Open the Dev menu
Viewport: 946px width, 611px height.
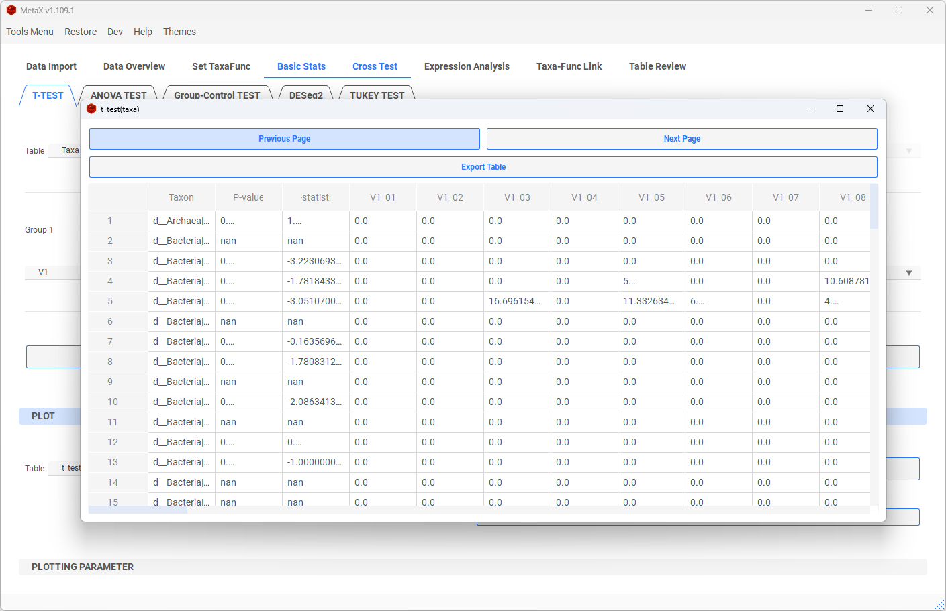point(115,32)
